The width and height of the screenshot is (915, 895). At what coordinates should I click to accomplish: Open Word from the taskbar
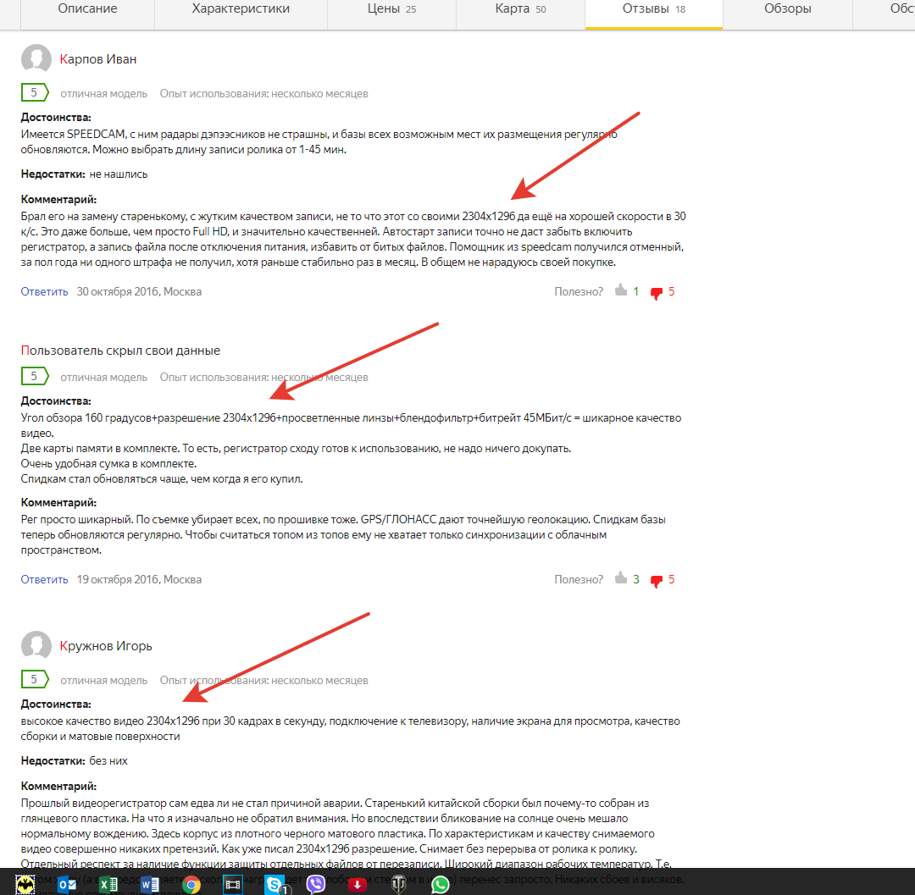(x=150, y=885)
